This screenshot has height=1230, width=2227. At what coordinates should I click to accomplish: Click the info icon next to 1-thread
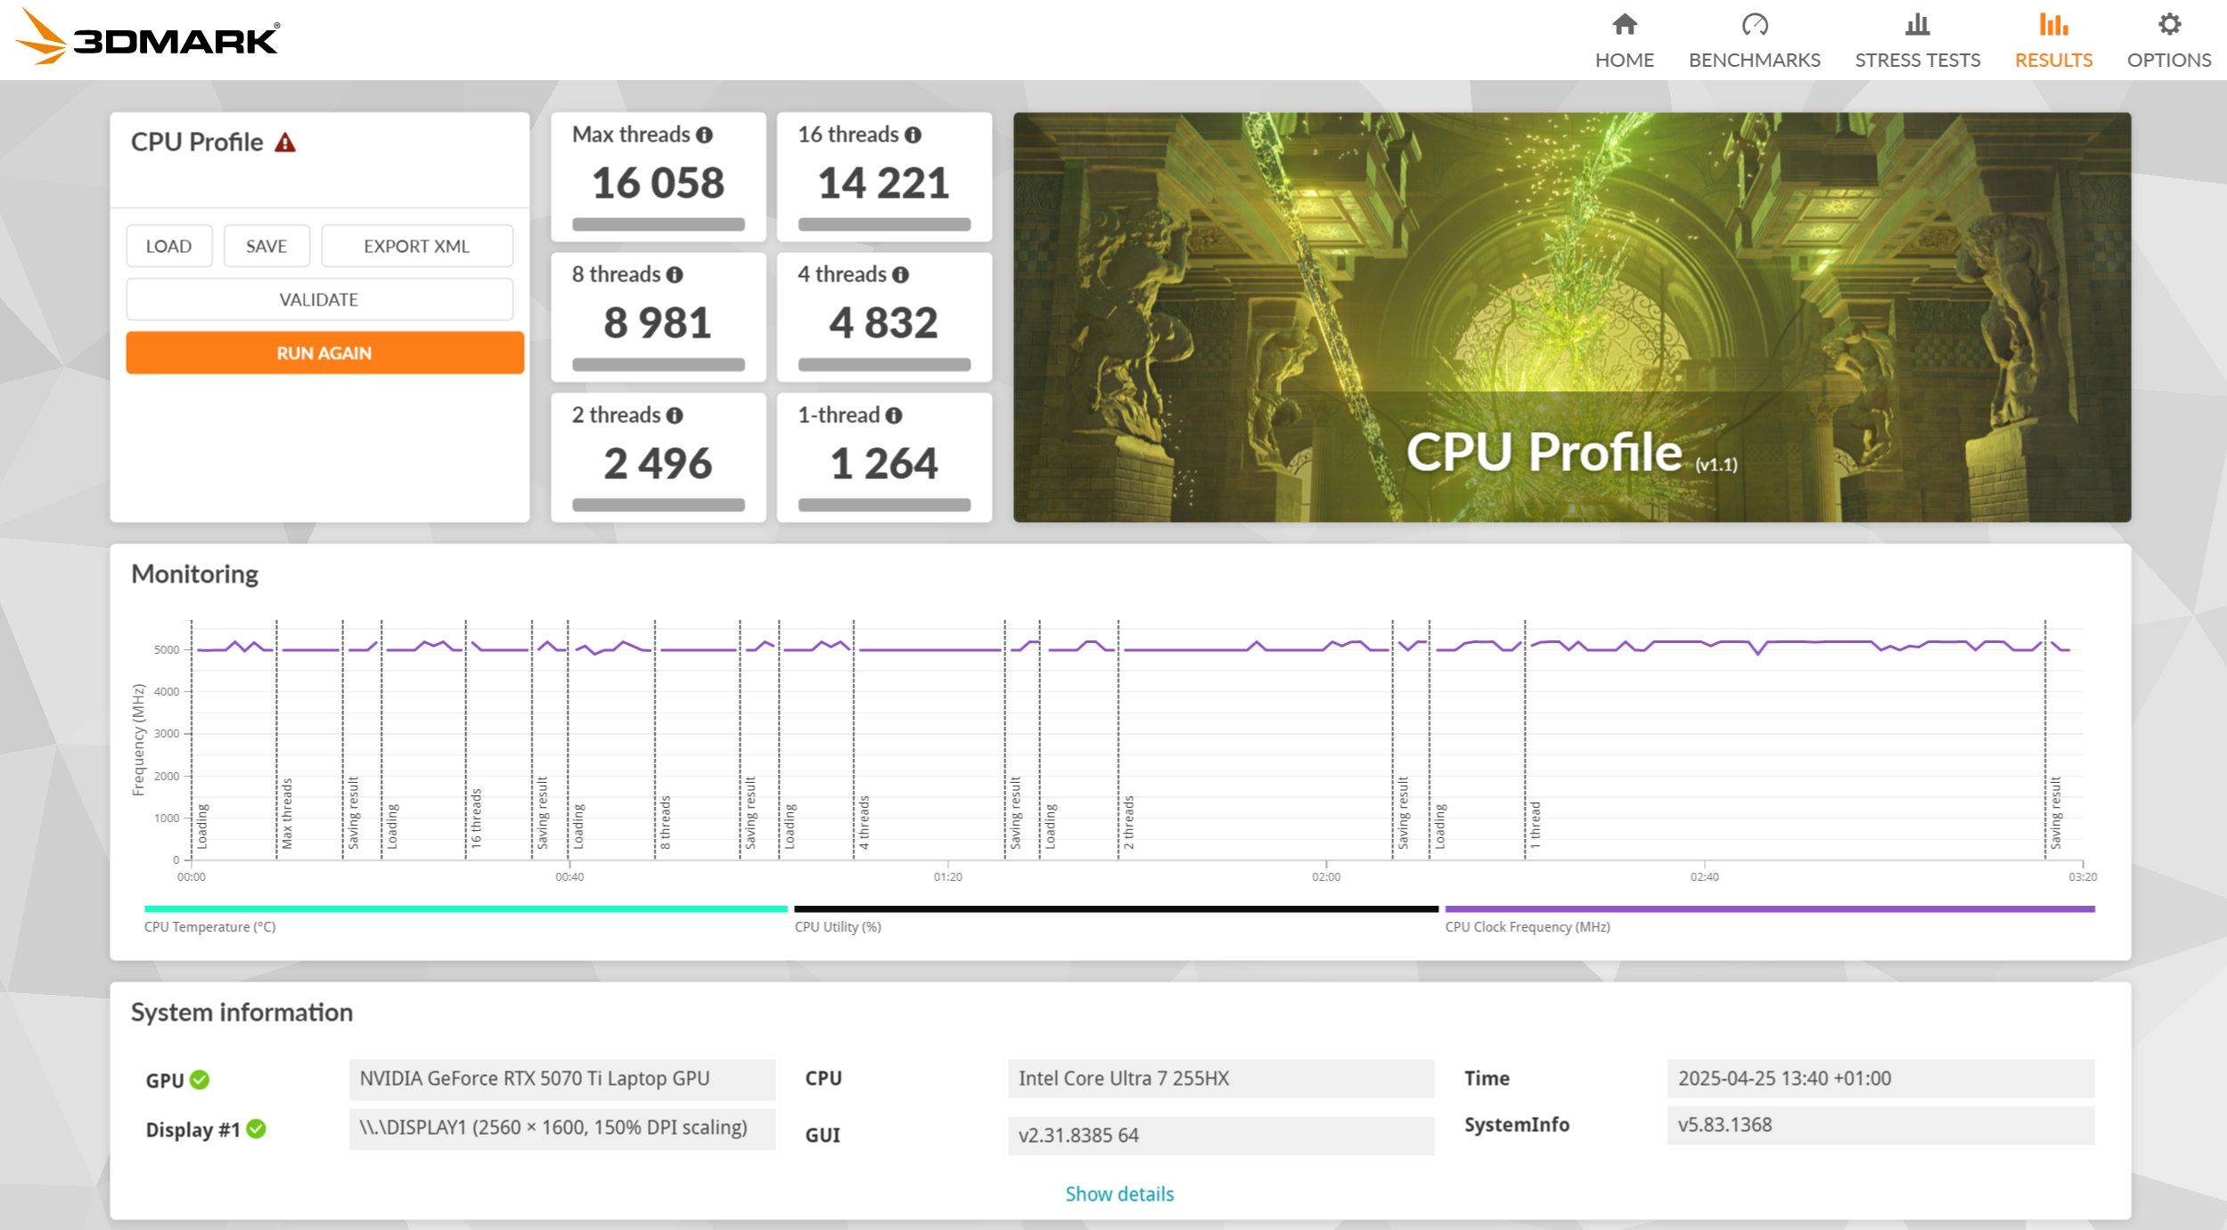click(894, 416)
